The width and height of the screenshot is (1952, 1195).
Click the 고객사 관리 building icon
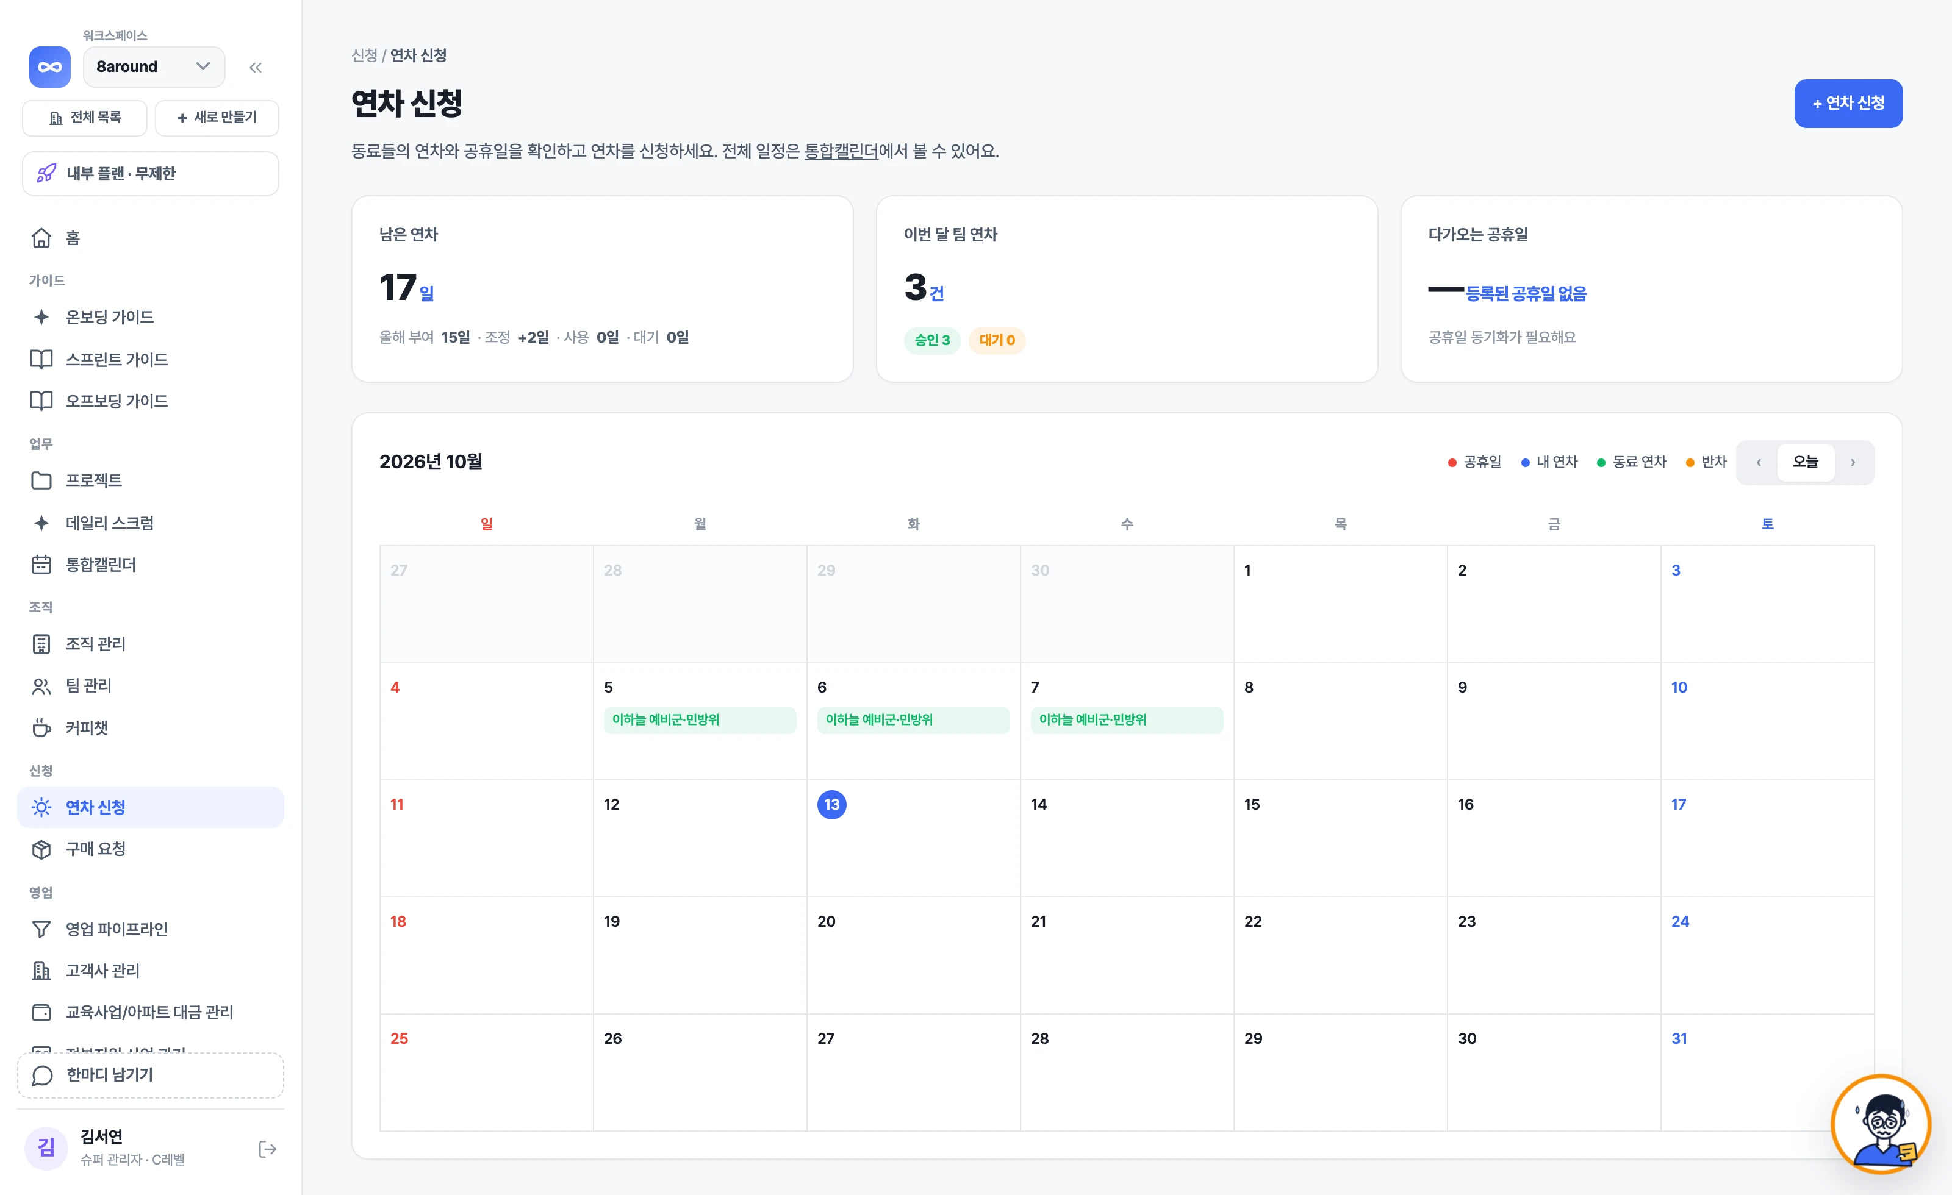click(x=41, y=970)
